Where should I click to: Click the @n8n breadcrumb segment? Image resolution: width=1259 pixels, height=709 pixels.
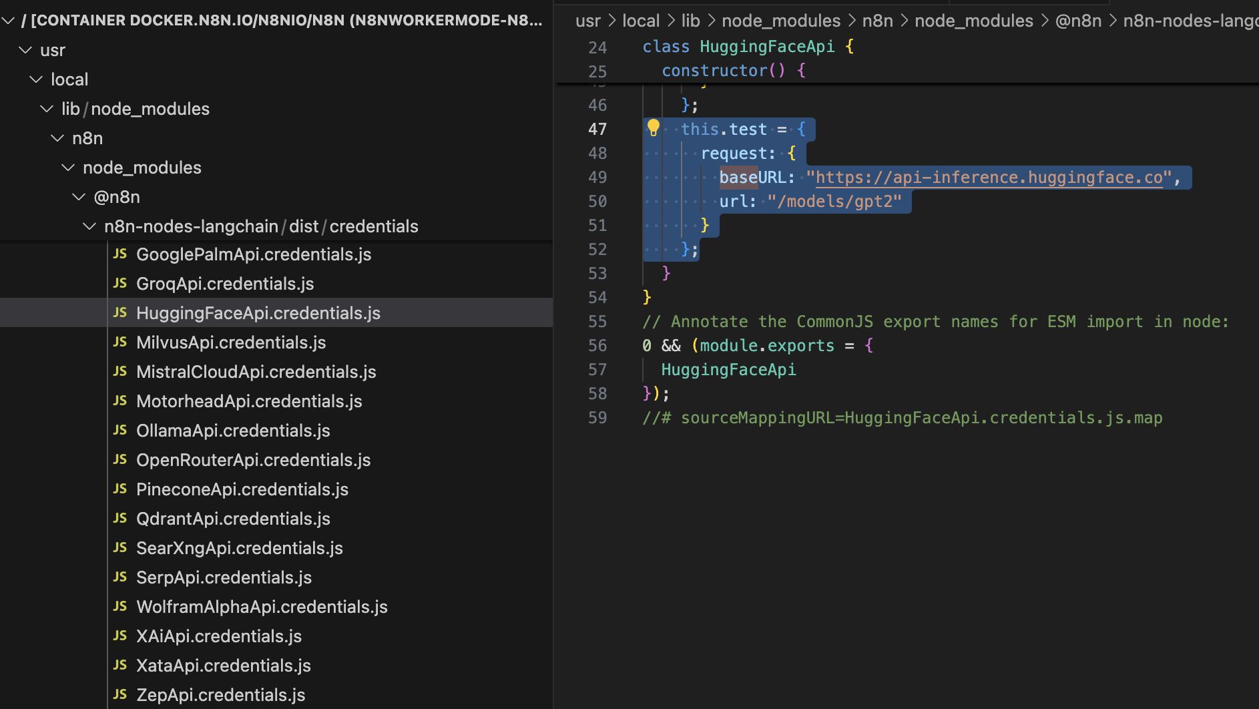click(1078, 21)
